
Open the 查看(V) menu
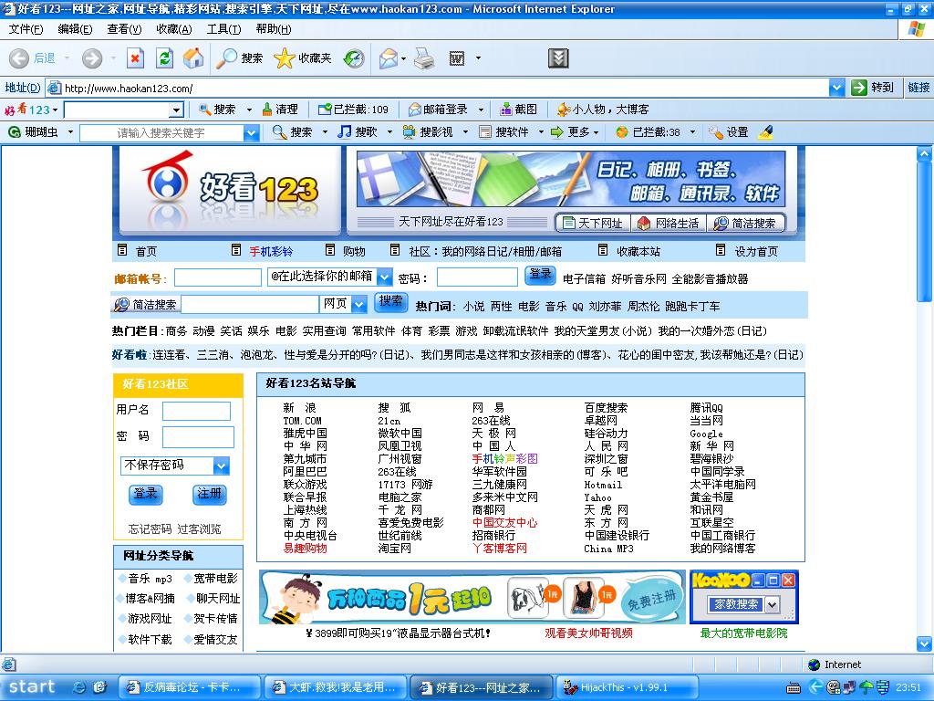click(124, 28)
